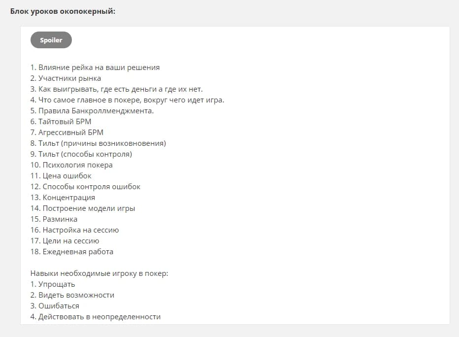Click the "Агрессивный БРМ" item
459x337 pixels.
coord(67,133)
